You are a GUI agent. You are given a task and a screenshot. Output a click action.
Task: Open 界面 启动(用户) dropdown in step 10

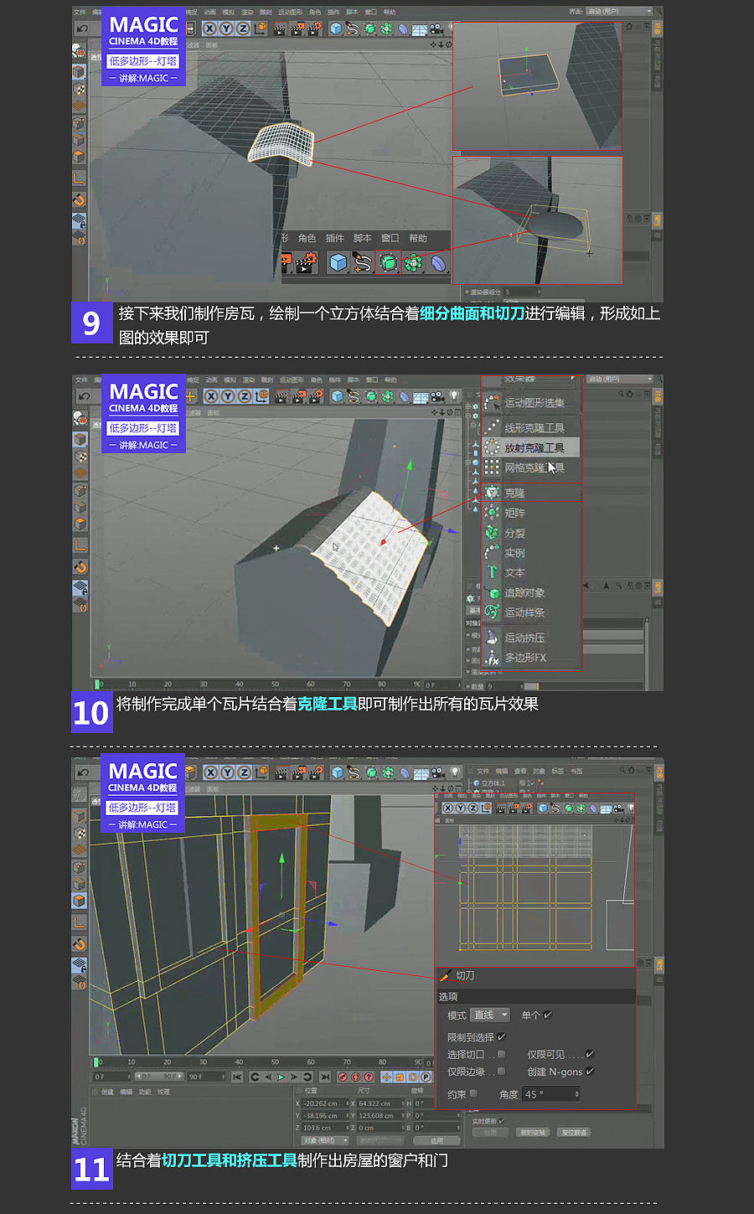point(619,379)
